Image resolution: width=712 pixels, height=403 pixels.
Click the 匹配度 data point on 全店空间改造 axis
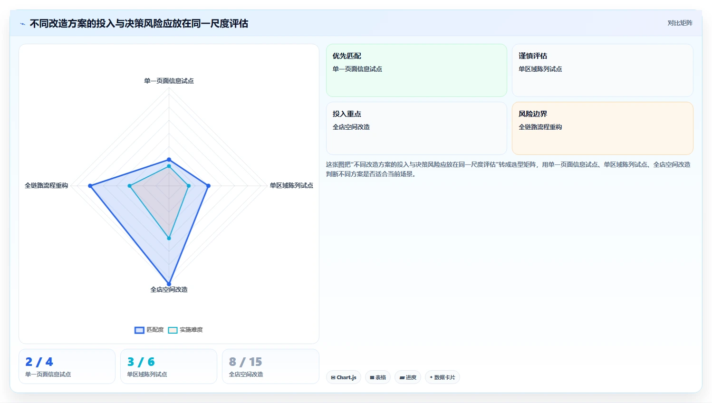click(x=169, y=284)
